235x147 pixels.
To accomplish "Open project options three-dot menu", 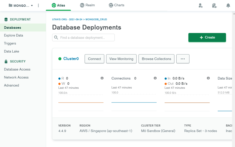I will 38,5.
